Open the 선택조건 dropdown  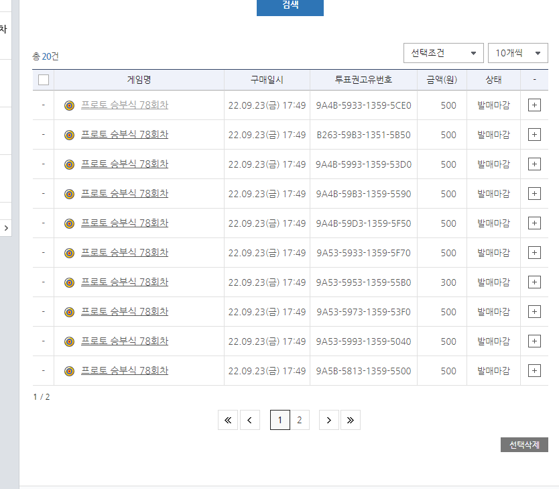[x=444, y=53]
